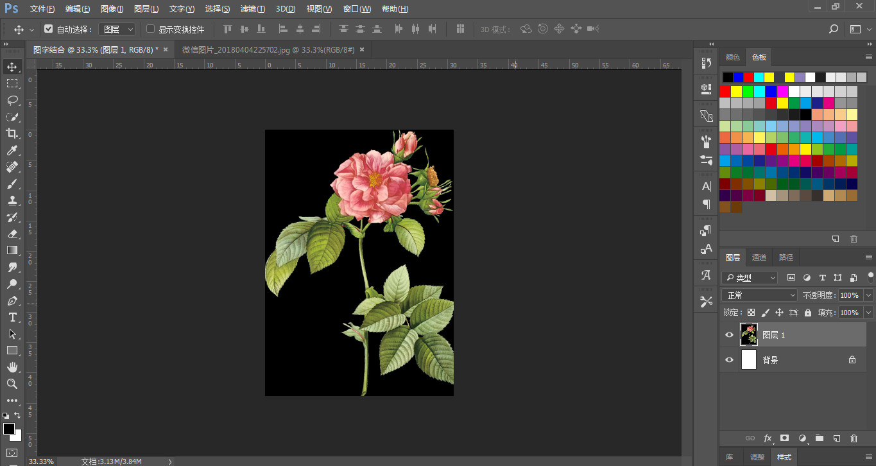Open the Edit Toolbar three-dots menu

click(12, 401)
